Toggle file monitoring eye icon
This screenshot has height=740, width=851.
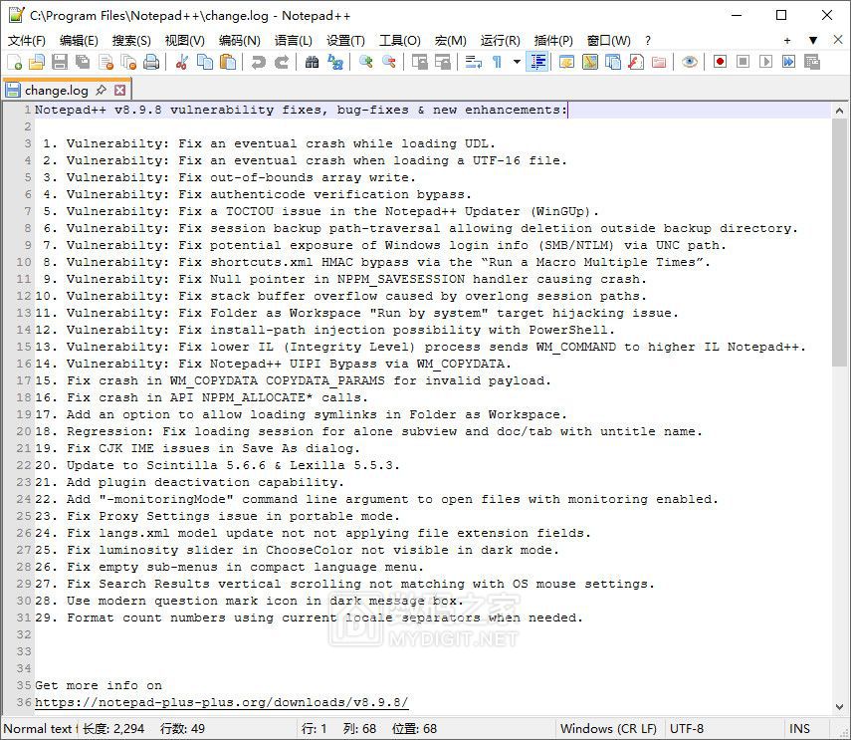690,62
